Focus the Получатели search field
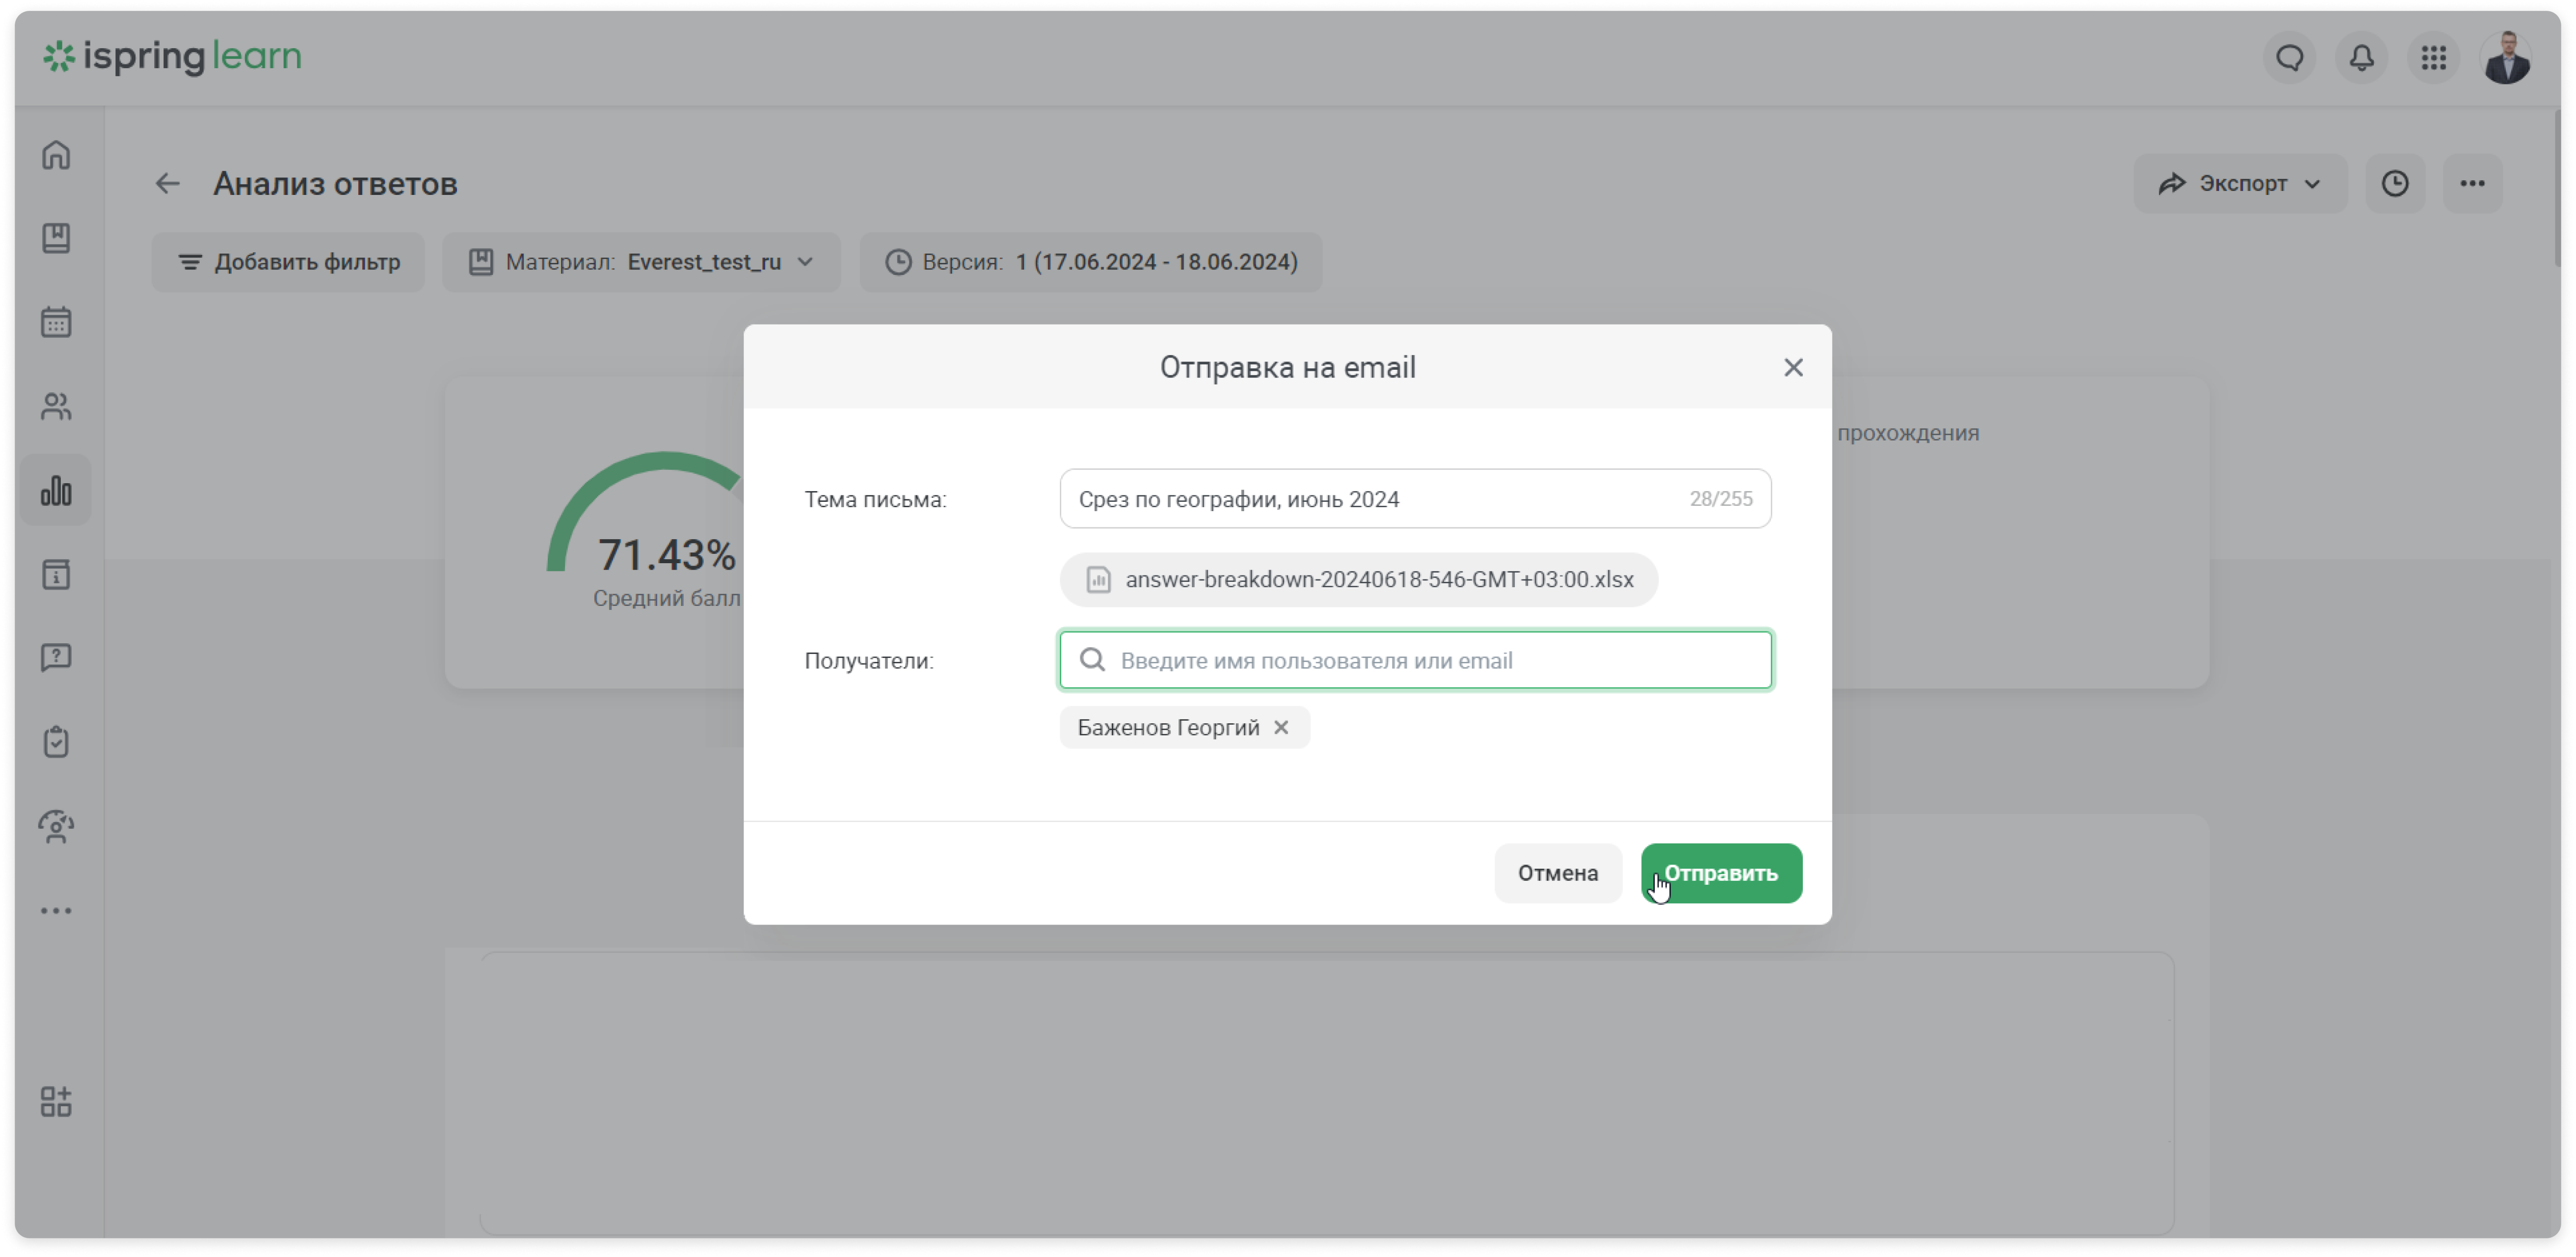 (x=1415, y=660)
